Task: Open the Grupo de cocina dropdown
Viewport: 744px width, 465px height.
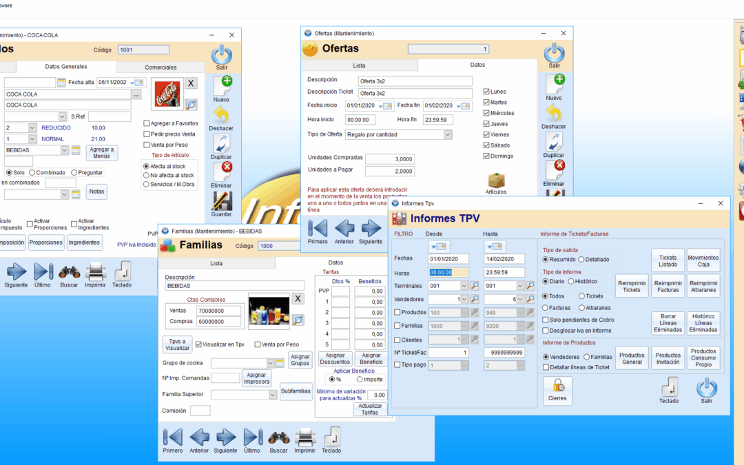Action: click(x=270, y=363)
